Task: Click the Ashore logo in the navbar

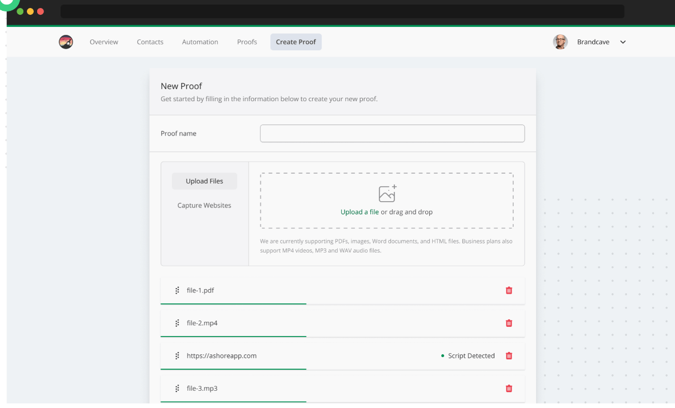Action: click(x=66, y=42)
